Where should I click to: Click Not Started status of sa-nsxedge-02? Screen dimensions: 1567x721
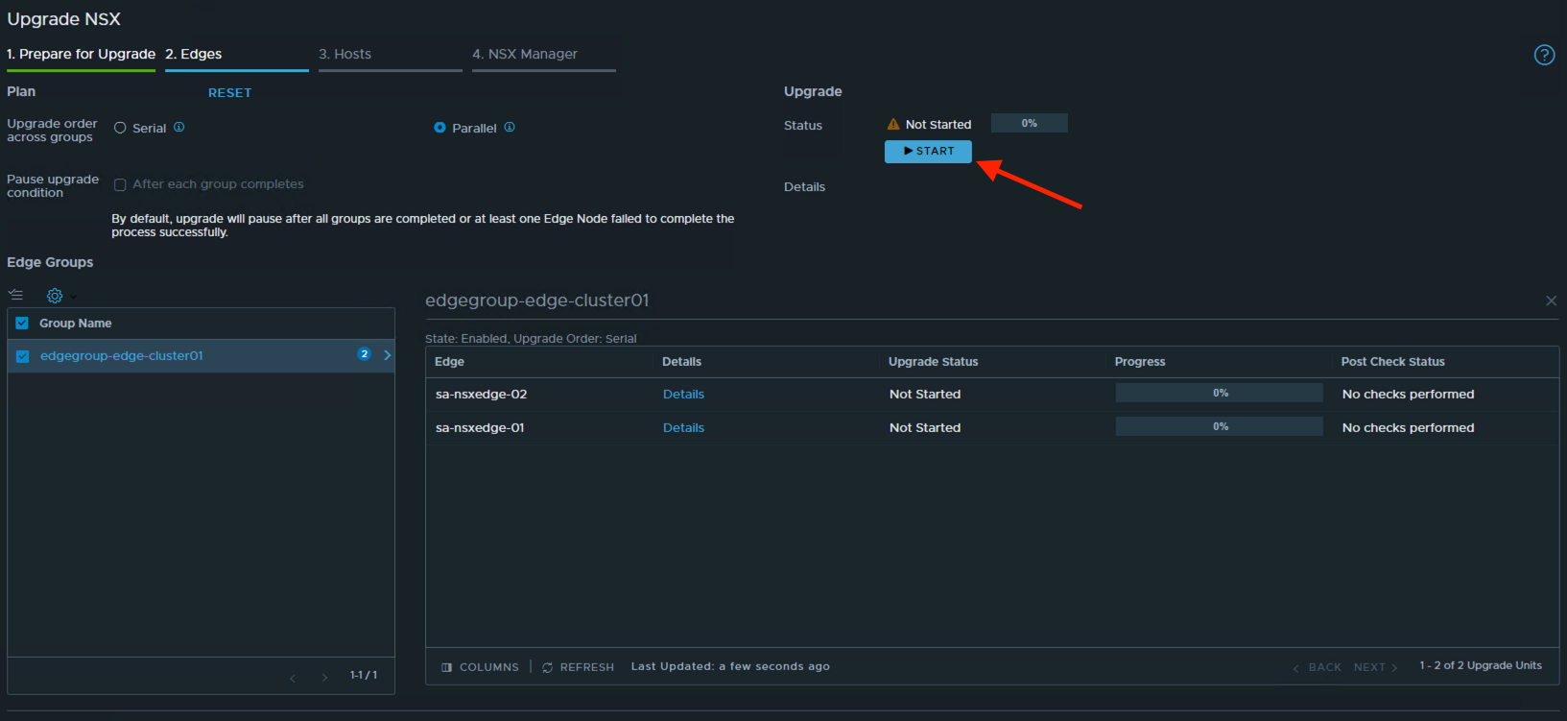(x=925, y=395)
